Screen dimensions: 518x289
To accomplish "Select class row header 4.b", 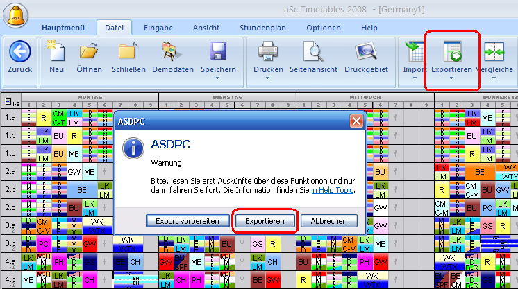I will click(x=10, y=280).
